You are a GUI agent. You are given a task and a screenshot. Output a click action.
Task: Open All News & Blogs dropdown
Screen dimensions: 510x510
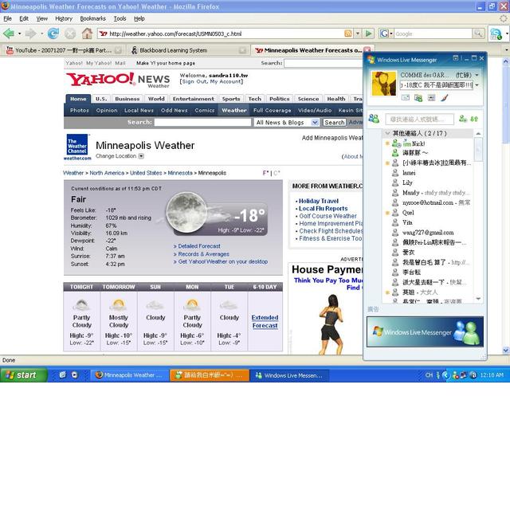tap(315, 122)
